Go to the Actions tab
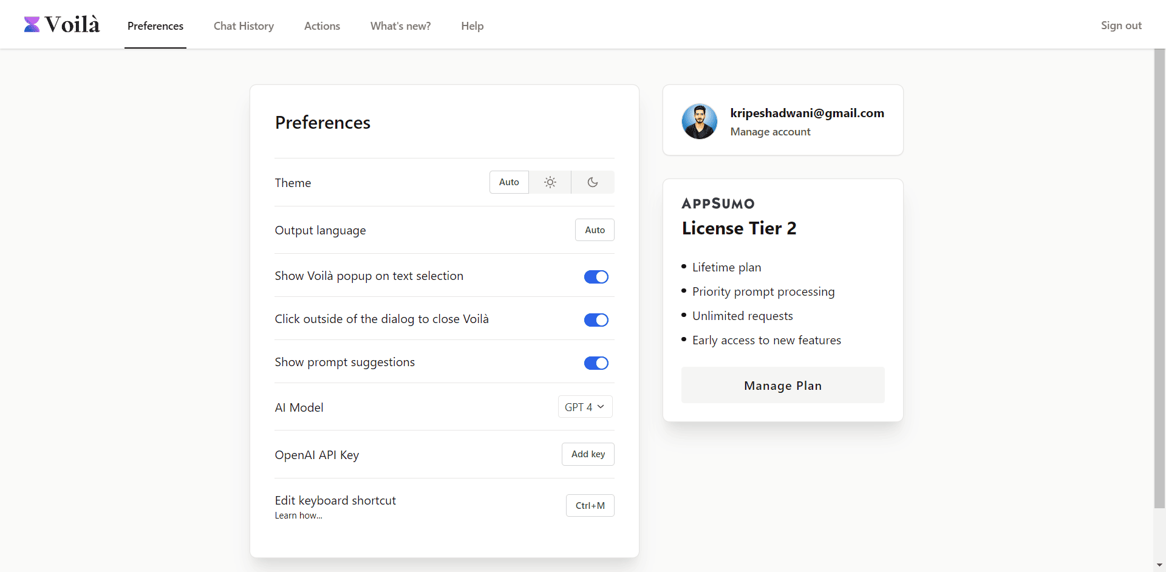1166x572 pixels. click(x=322, y=26)
